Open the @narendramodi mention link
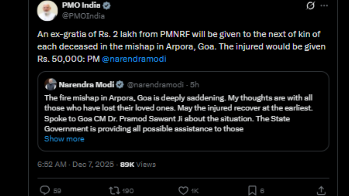The height and width of the screenshot is (196, 349). pos(134,59)
